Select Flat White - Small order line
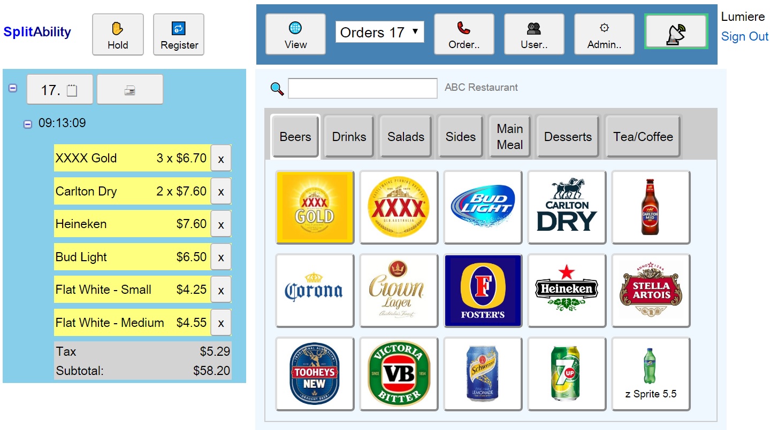770x430 pixels. pos(132,290)
